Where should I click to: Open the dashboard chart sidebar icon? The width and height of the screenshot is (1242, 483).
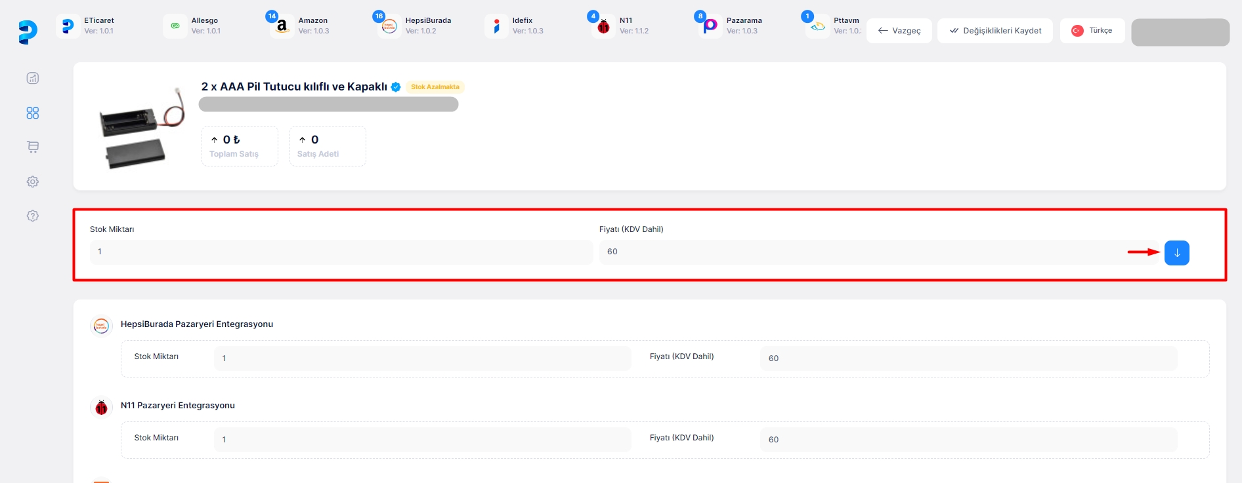33,79
